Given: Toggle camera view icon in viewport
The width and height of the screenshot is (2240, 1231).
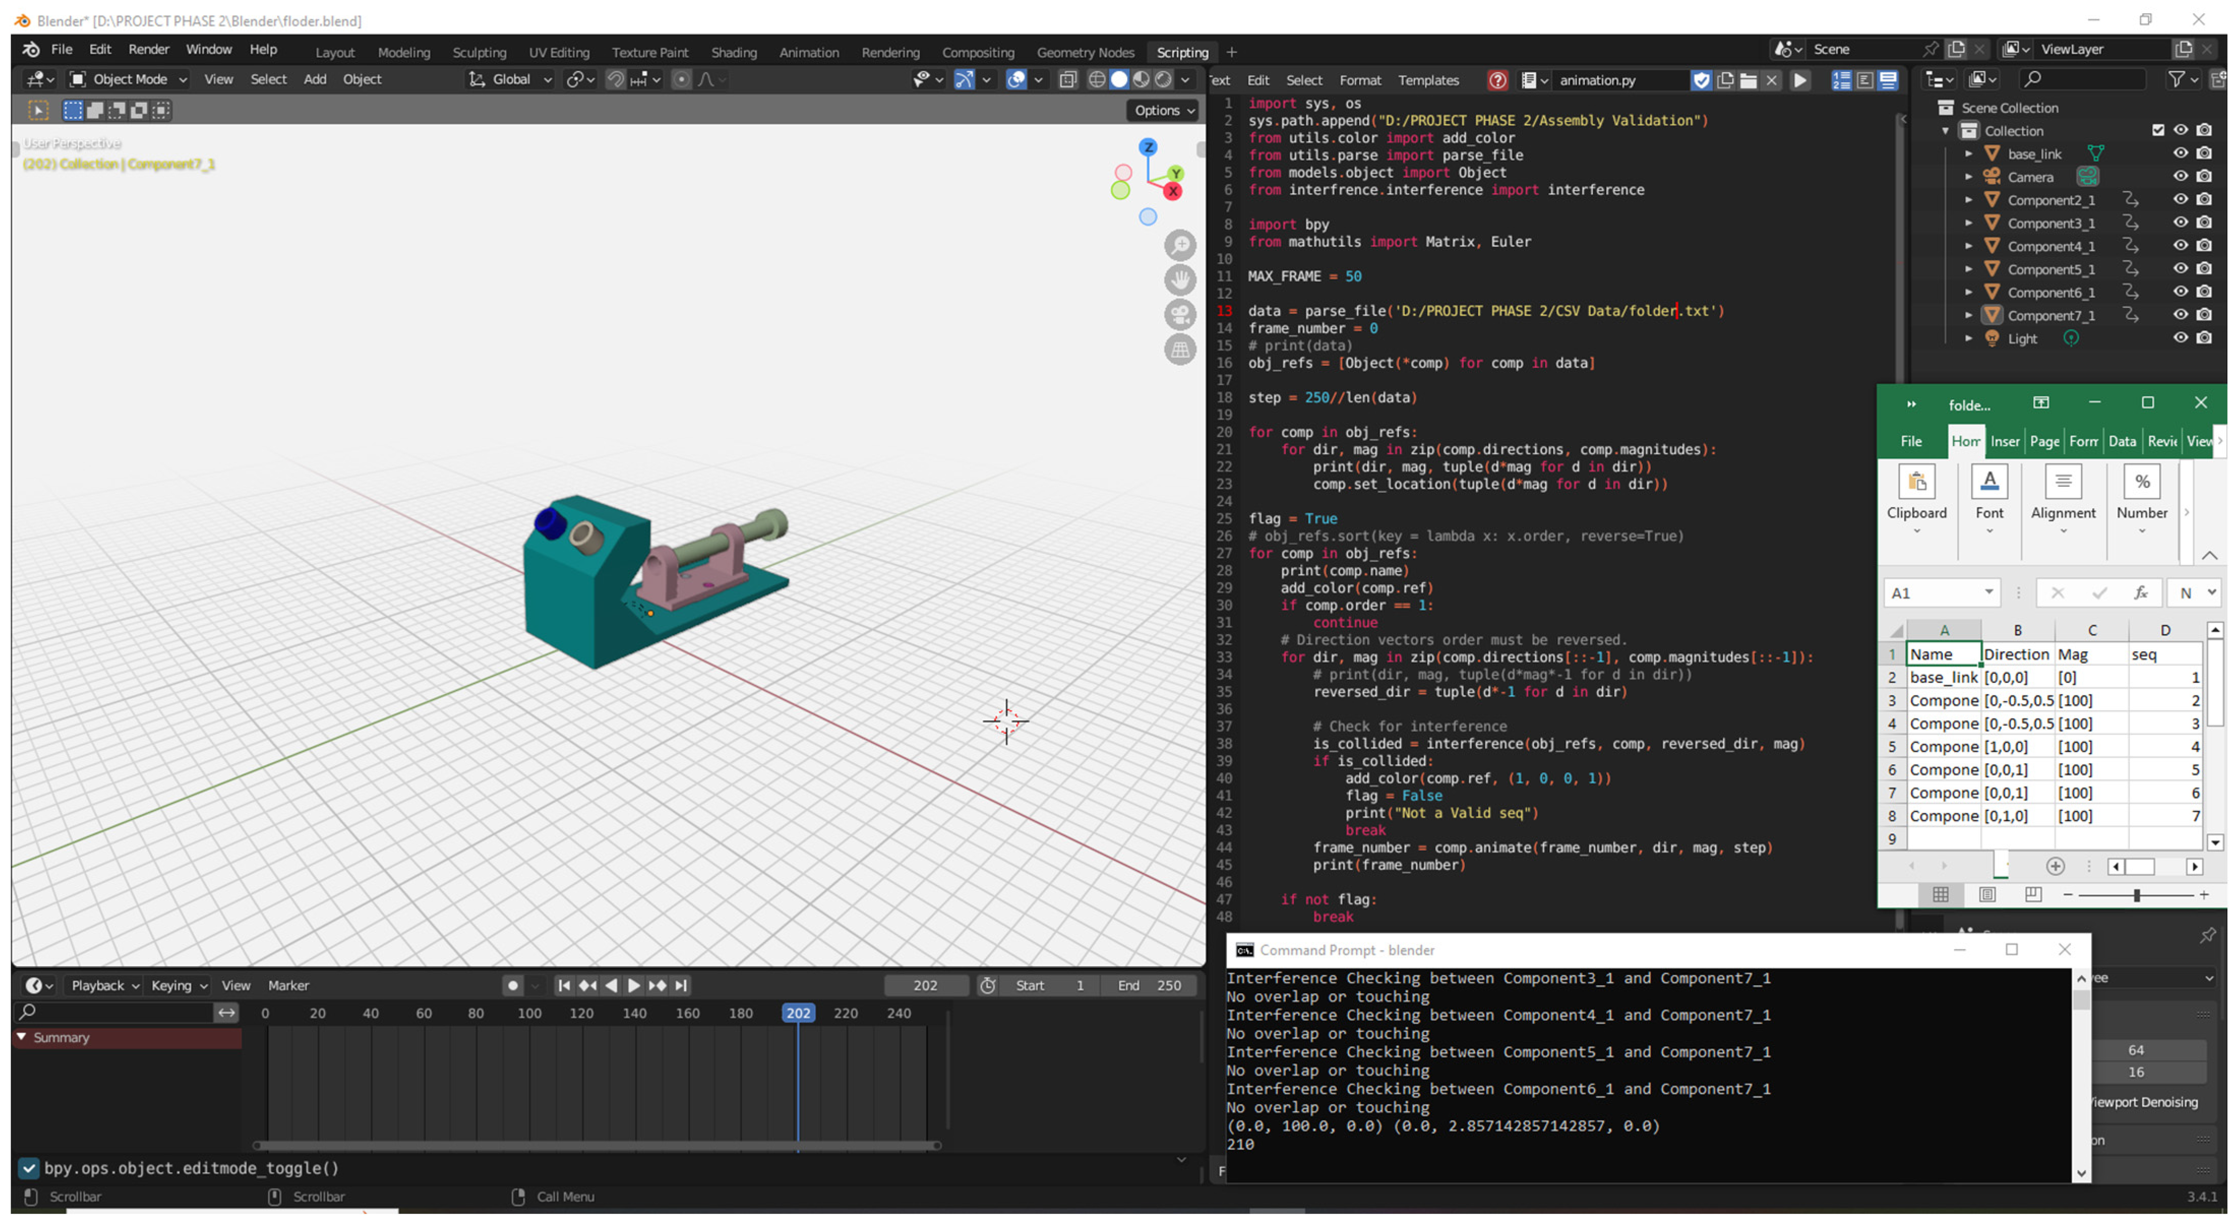Looking at the screenshot, I should pos(1180,314).
